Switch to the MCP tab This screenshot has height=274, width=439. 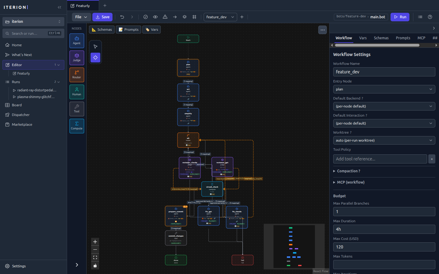click(x=421, y=38)
